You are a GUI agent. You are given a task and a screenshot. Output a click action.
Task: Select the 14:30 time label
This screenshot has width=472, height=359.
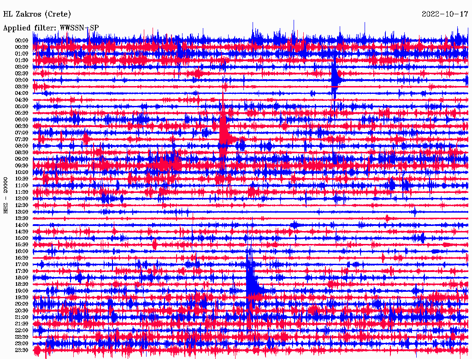[x=22, y=232]
